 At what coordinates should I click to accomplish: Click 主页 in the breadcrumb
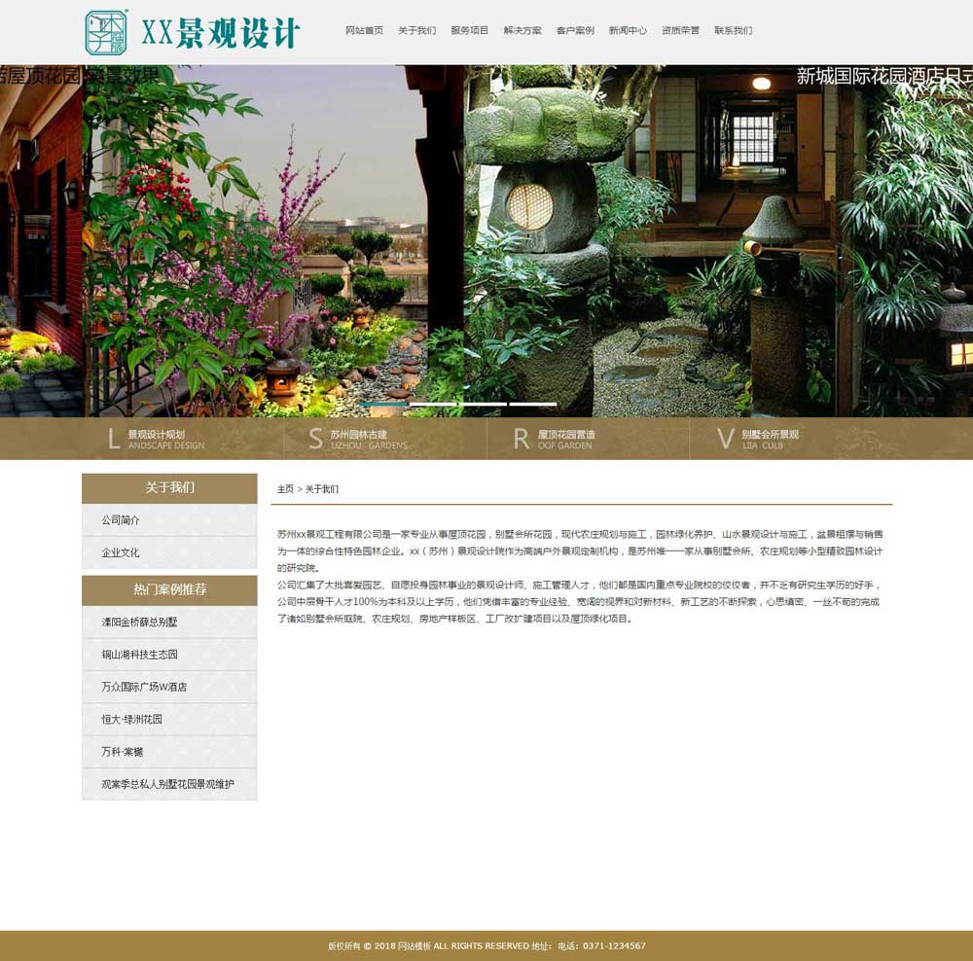pyautogui.click(x=285, y=489)
